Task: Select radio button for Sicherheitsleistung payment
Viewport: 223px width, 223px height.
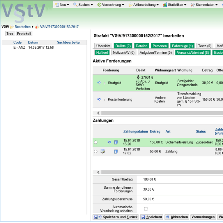Action: 96,142
